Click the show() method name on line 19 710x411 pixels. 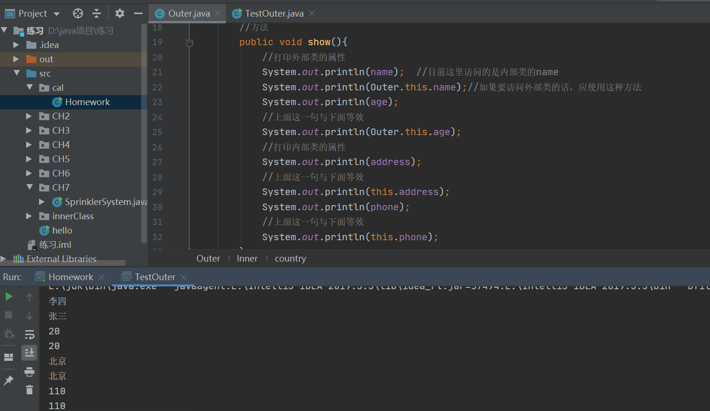[319, 42]
